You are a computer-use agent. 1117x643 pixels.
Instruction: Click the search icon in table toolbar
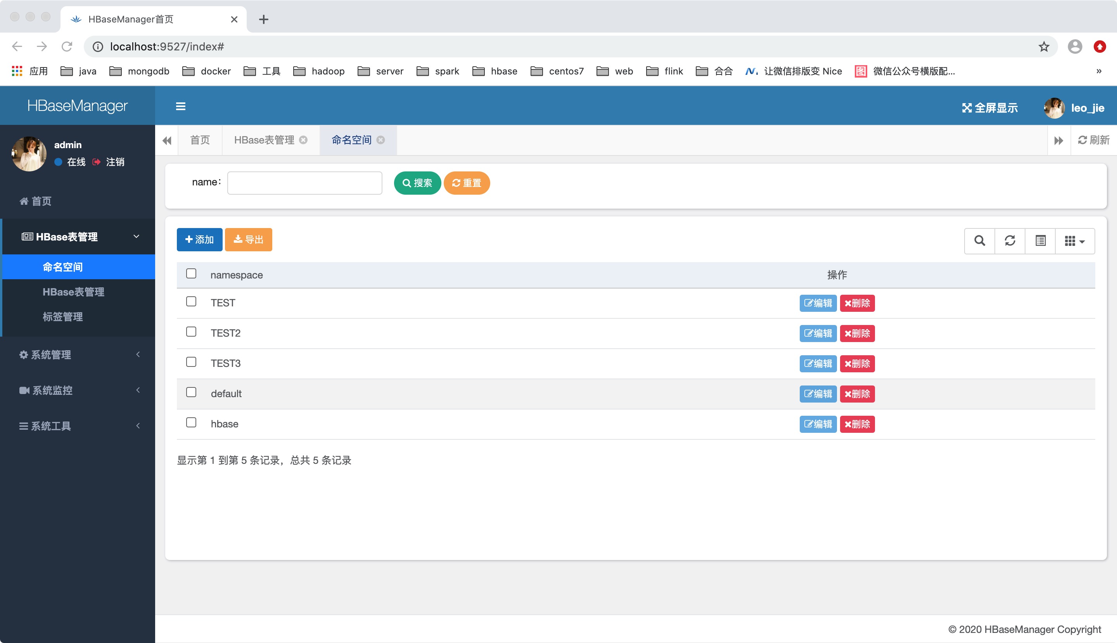[x=980, y=239]
